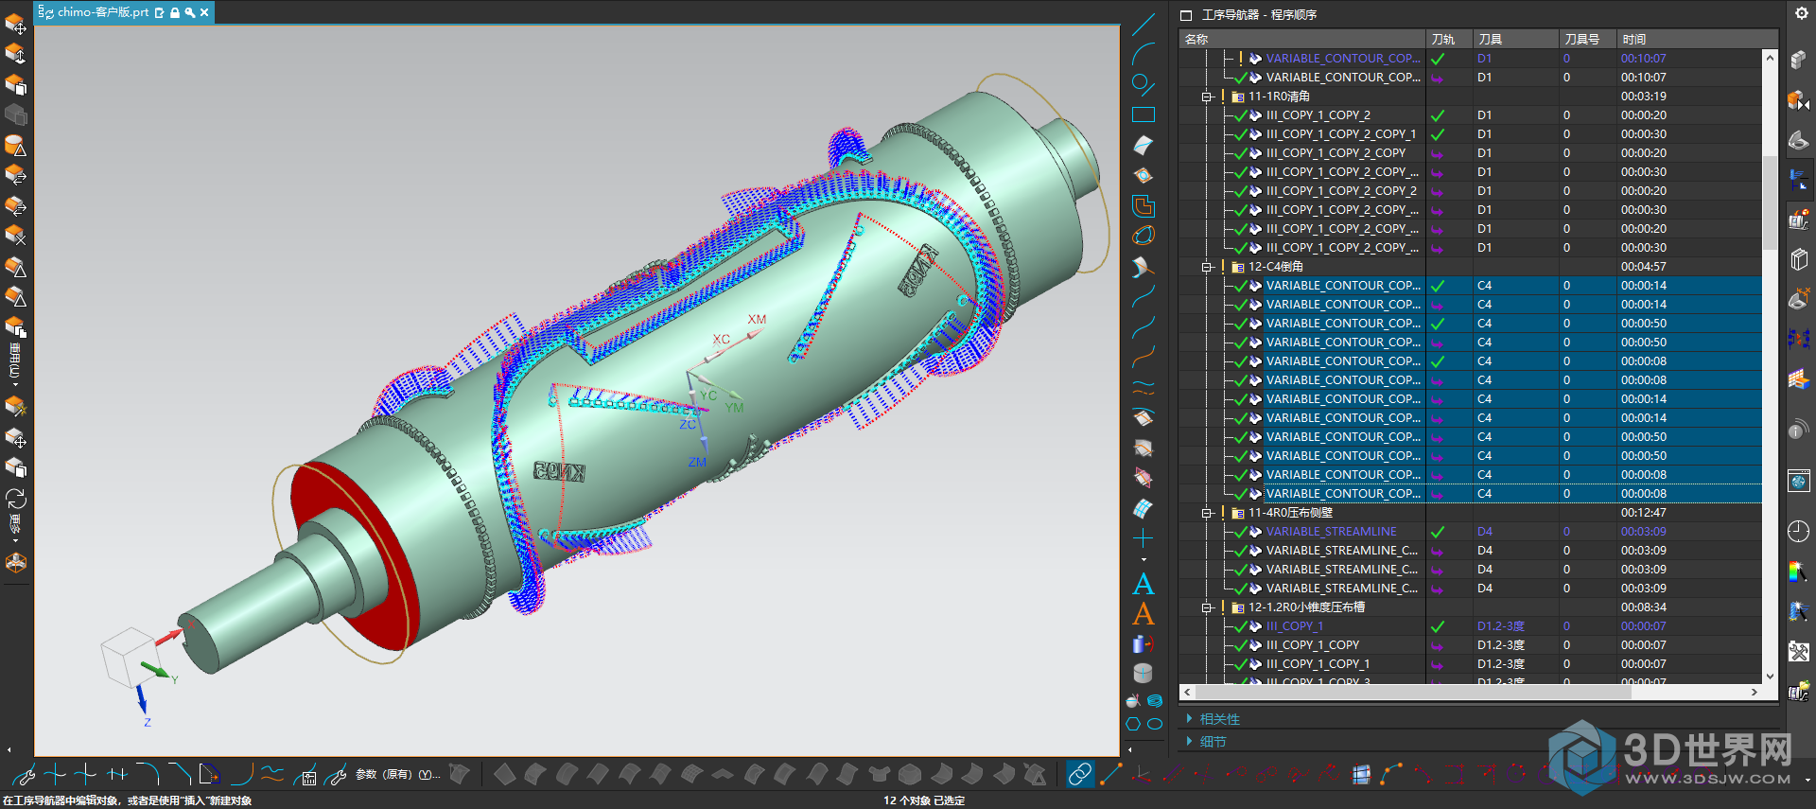
Task: Open the Web Browser globe sidebar tab
Action: click(x=1799, y=482)
